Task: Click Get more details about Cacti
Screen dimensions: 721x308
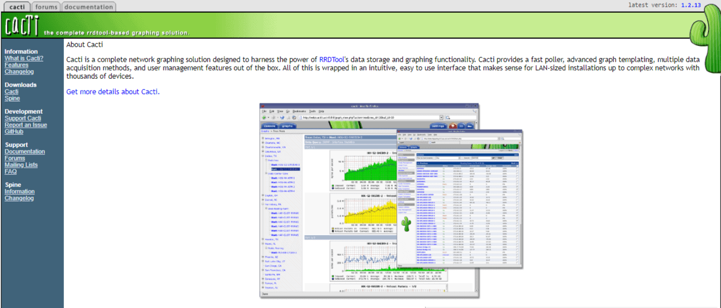Action: (113, 92)
